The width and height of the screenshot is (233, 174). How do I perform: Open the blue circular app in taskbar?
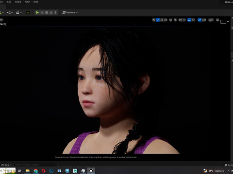pos(51,171)
